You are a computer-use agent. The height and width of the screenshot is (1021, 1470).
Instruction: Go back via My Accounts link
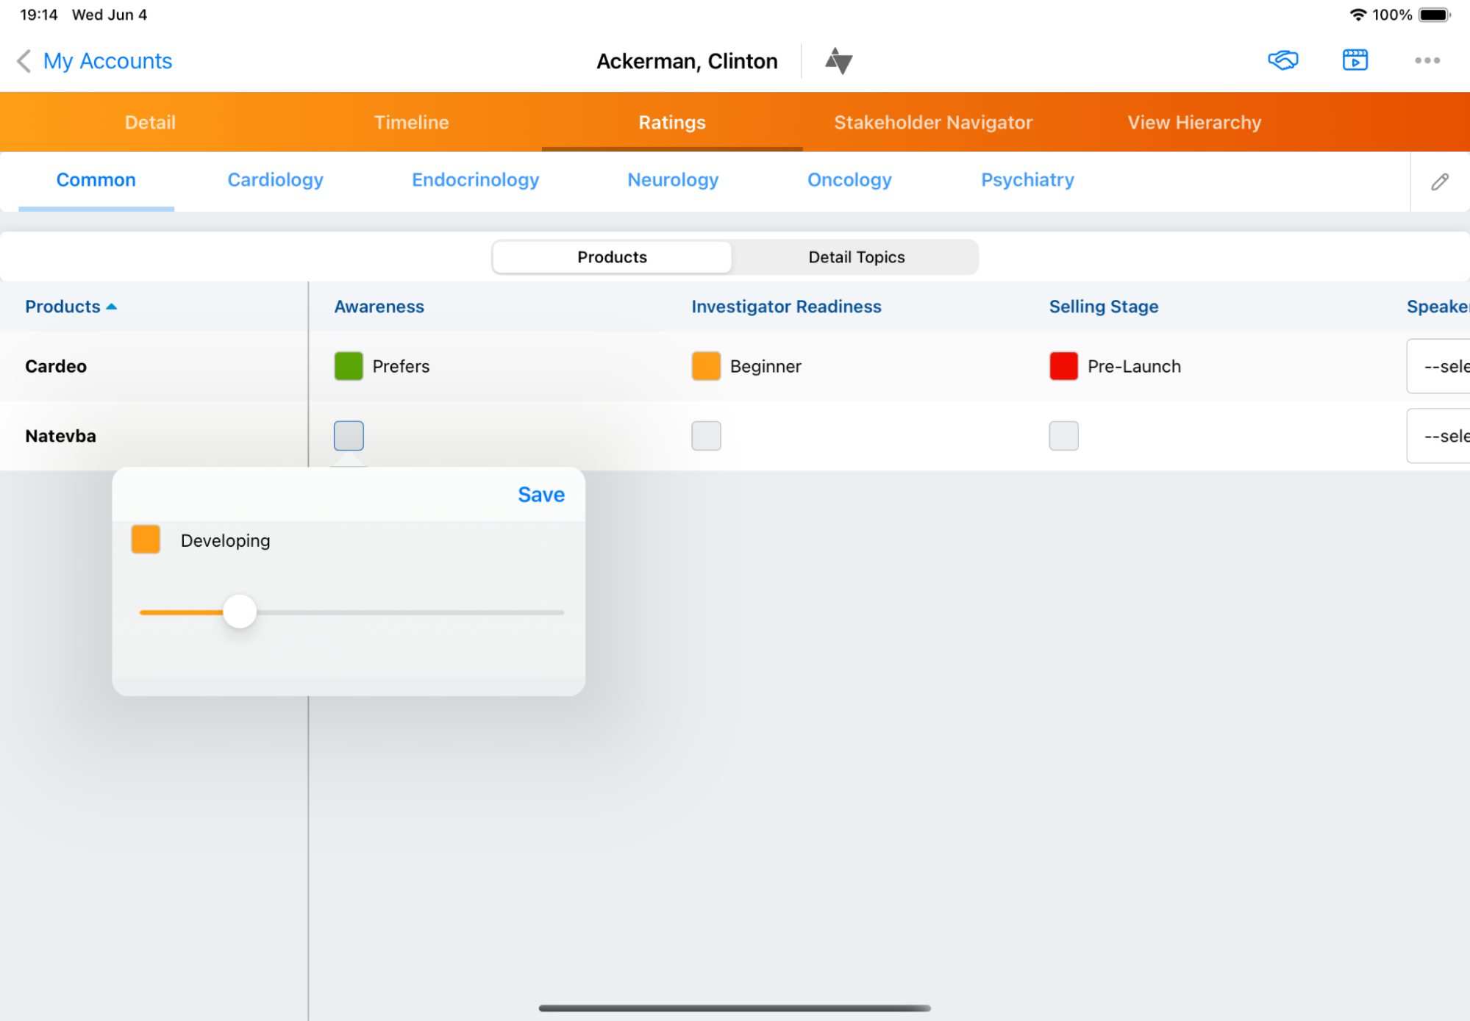pos(107,61)
